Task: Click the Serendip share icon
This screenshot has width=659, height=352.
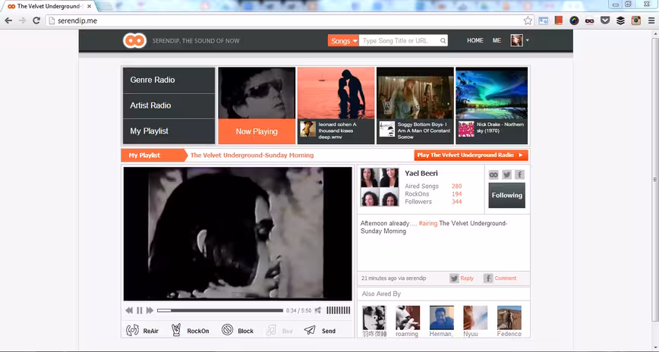Action: point(493,174)
